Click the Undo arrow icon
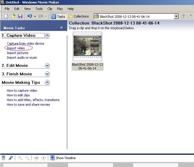Screen dimensions: 194x167 pos(30,16)
